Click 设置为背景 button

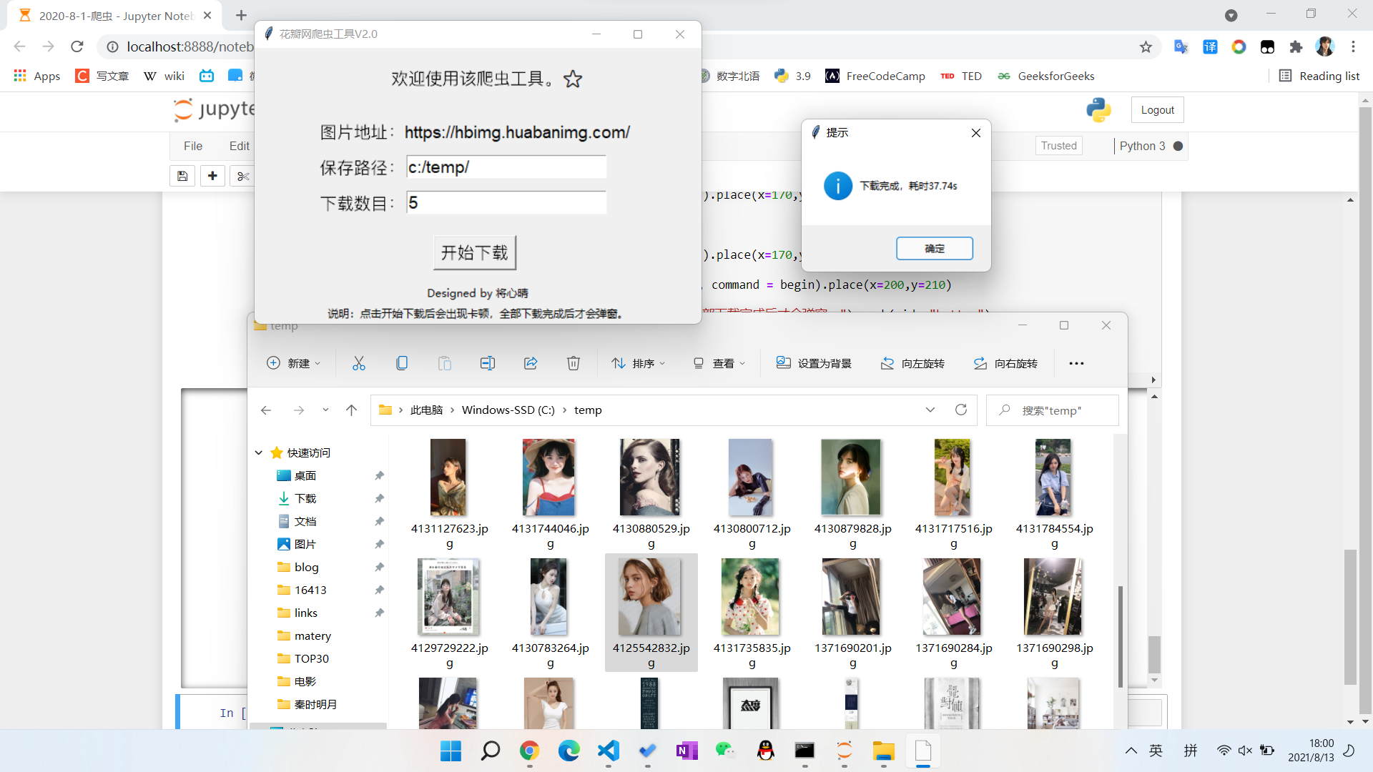(814, 363)
